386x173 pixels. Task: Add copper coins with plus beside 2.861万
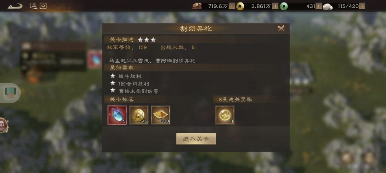click(275, 6)
